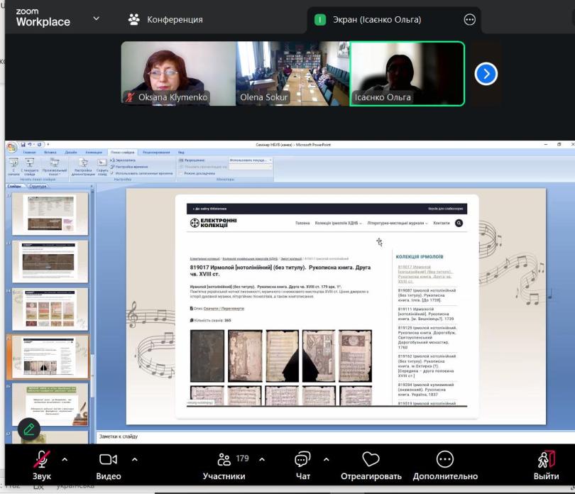Enable the Режим докладчика checkbox

181,173
